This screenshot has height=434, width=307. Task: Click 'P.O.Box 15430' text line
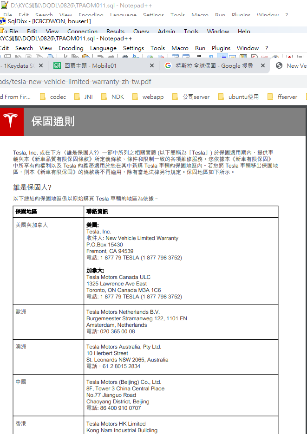105,245
